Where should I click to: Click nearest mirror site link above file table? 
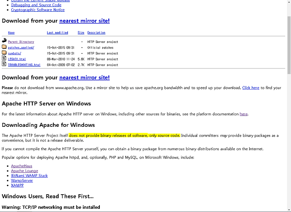[84, 21]
